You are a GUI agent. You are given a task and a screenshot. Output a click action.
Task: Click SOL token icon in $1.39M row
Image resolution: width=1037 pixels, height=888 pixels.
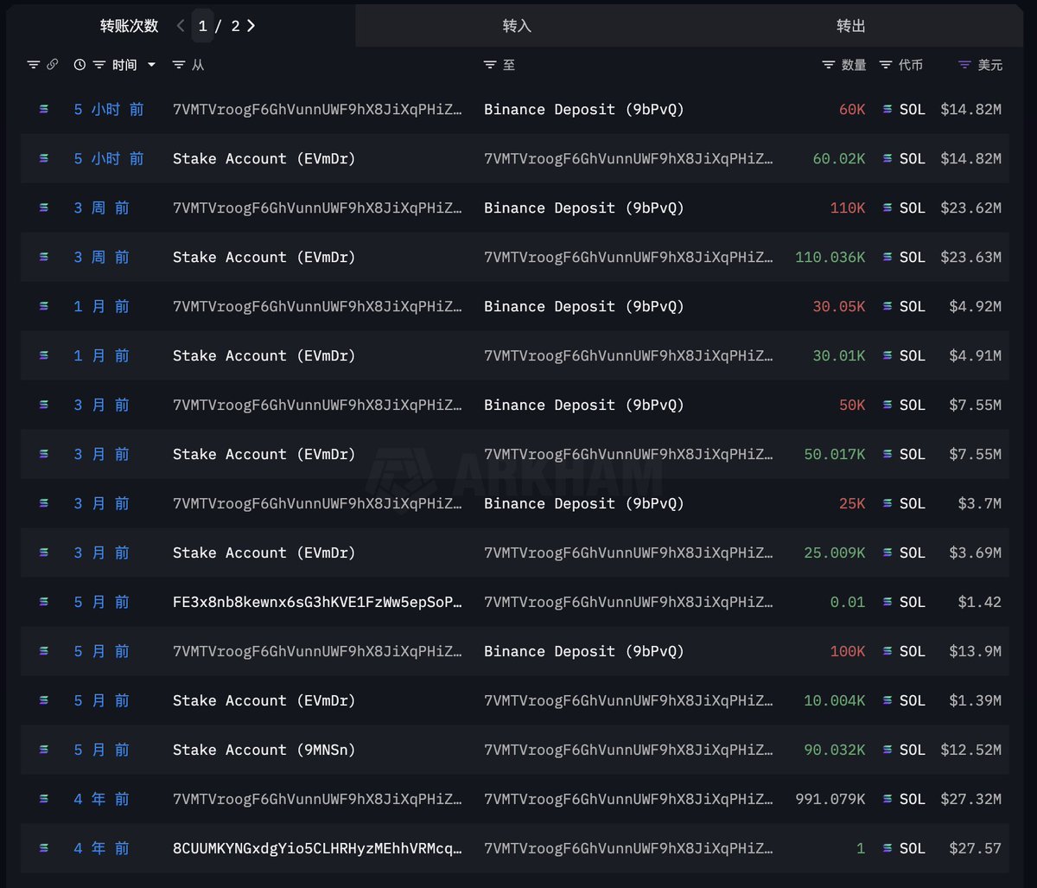point(887,700)
